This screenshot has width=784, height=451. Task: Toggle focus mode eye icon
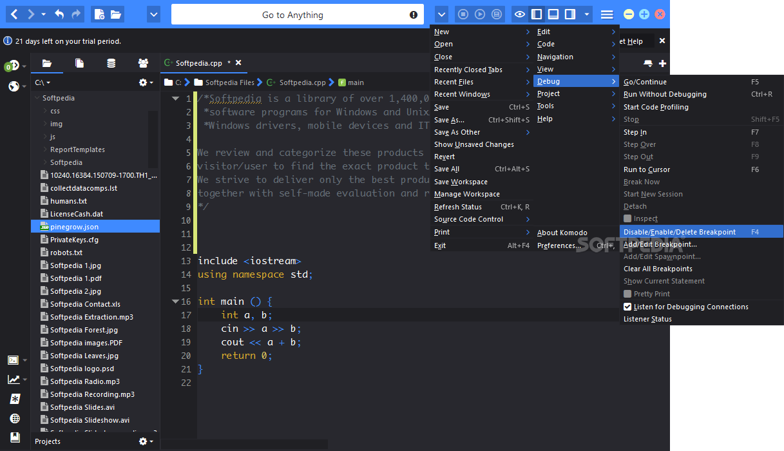(520, 14)
